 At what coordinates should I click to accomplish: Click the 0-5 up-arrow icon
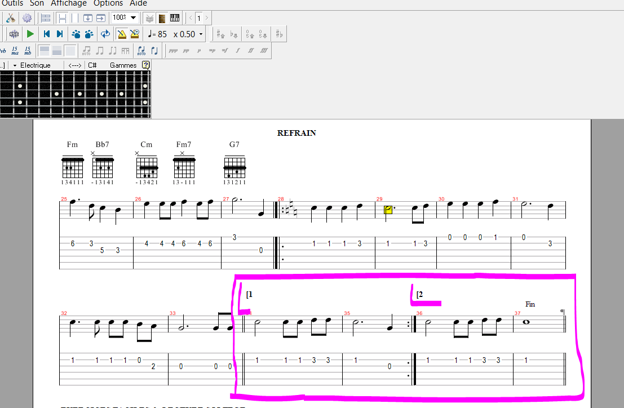coord(250,34)
